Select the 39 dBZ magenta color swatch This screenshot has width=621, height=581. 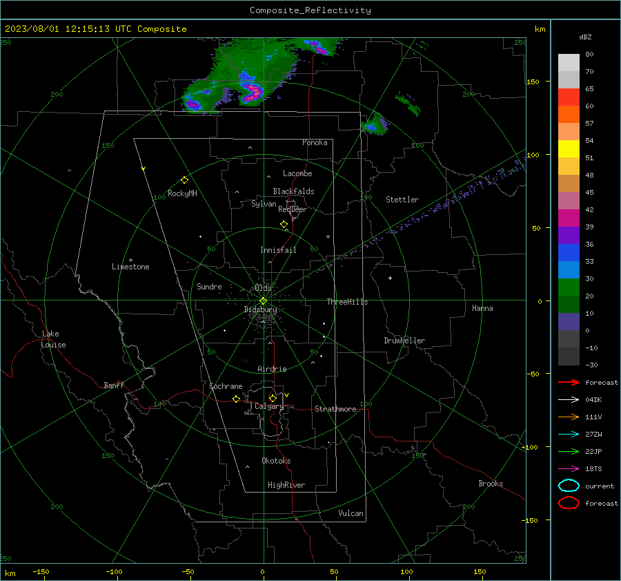click(x=569, y=218)
